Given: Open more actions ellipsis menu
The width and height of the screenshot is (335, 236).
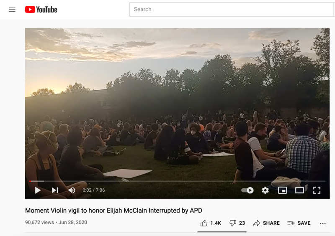Looking at the screenshot, I should tap(323, 223).
